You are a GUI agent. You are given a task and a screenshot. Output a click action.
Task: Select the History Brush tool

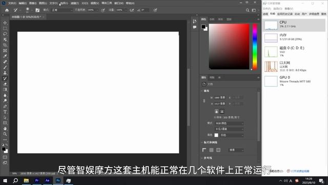tap(5, 79)
